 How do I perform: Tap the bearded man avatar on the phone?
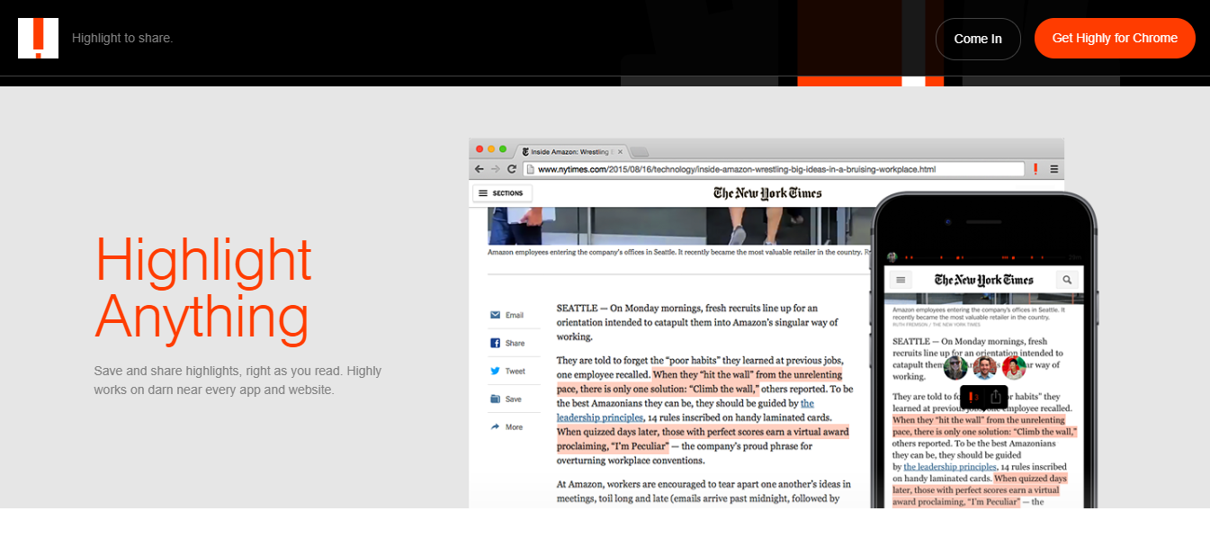coord(984,367)
